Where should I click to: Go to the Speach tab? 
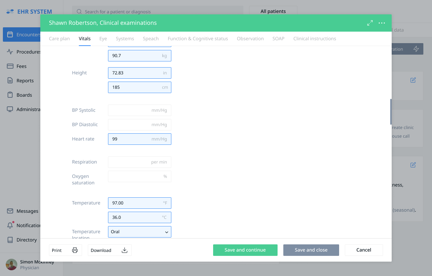[x=151, y=38]
